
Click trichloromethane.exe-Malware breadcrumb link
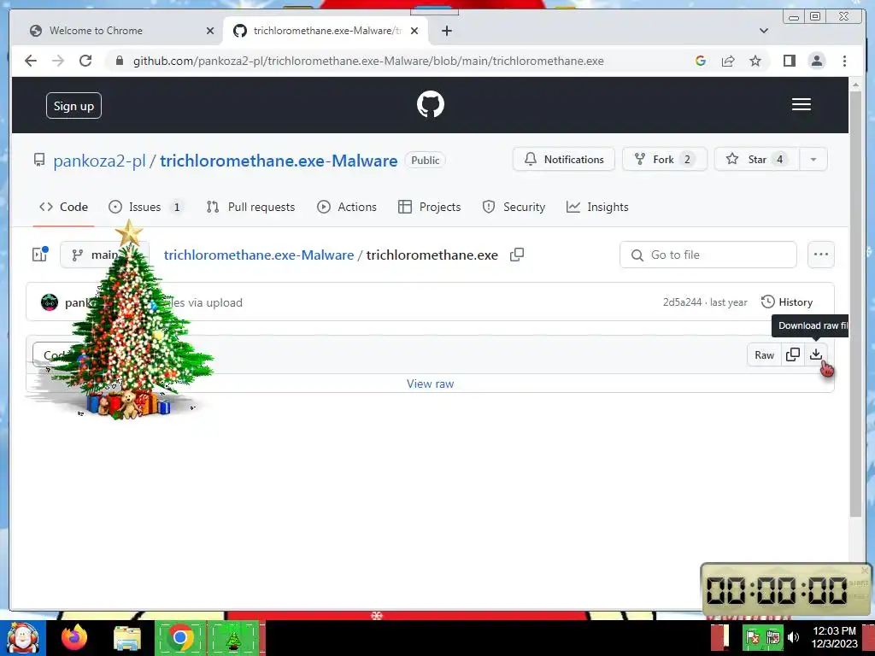(x=258, y=255)
